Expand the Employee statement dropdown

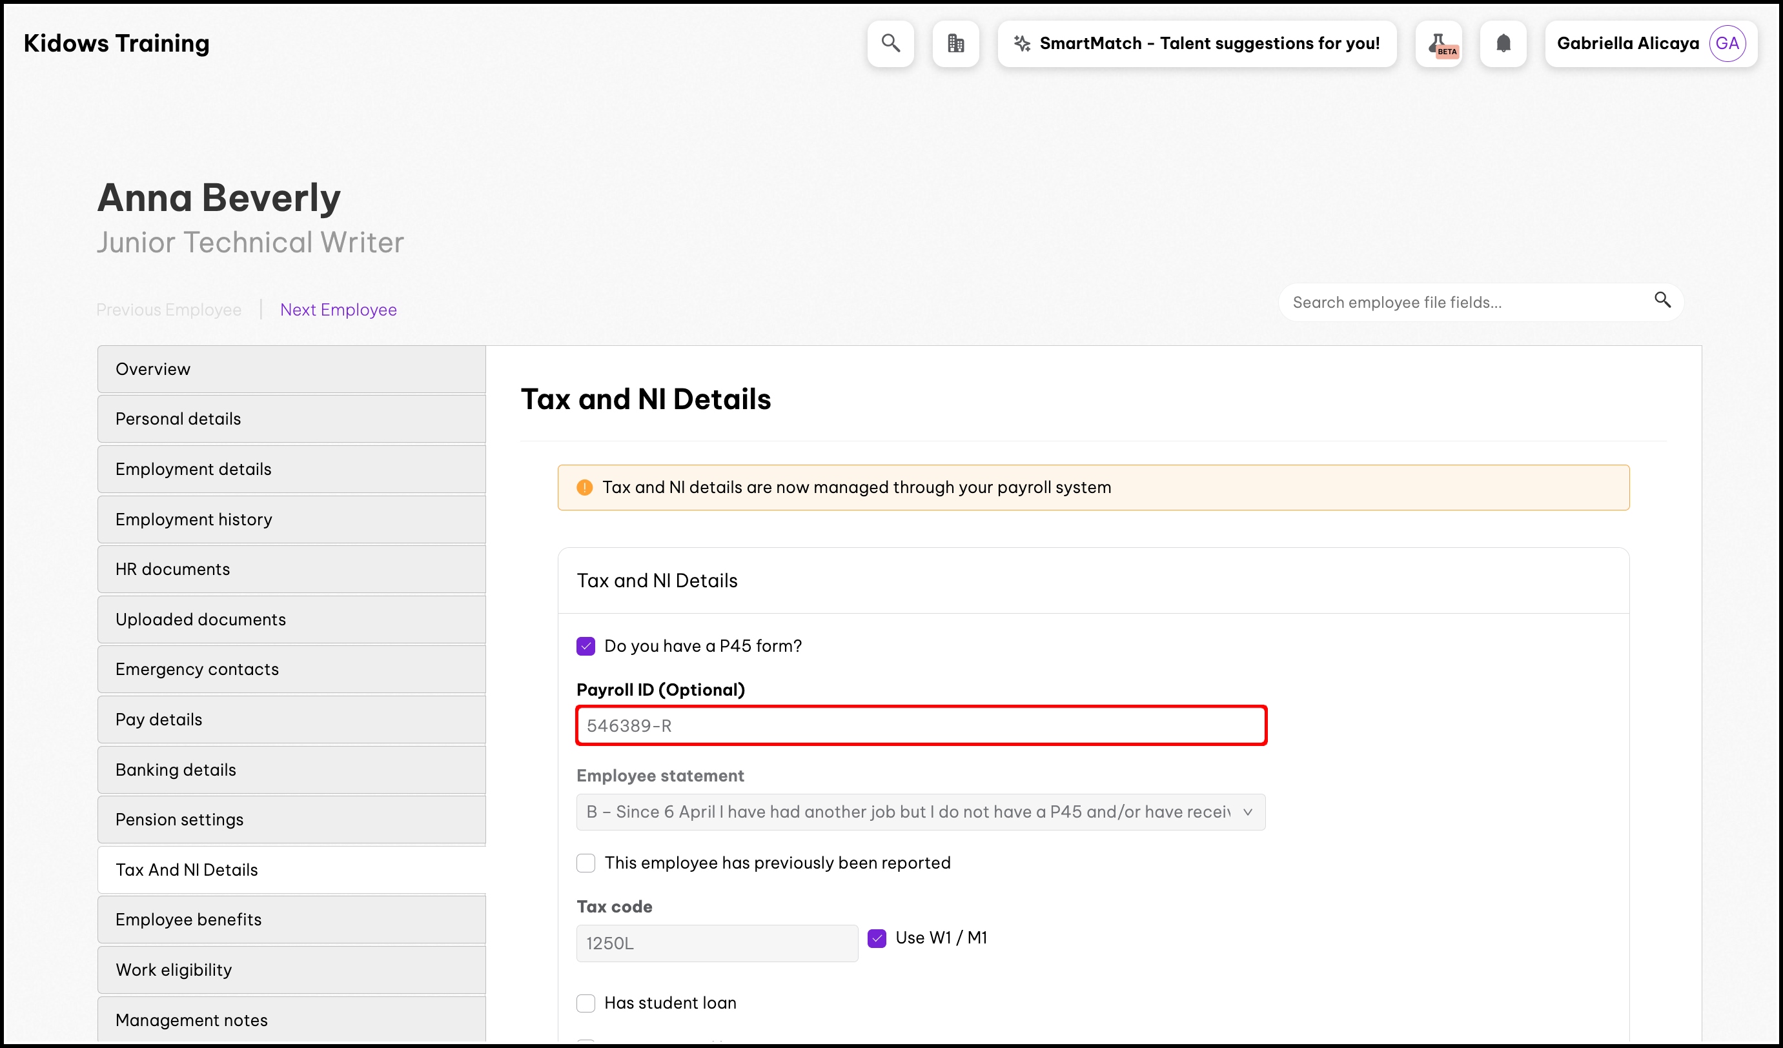(x=921, y=812)
